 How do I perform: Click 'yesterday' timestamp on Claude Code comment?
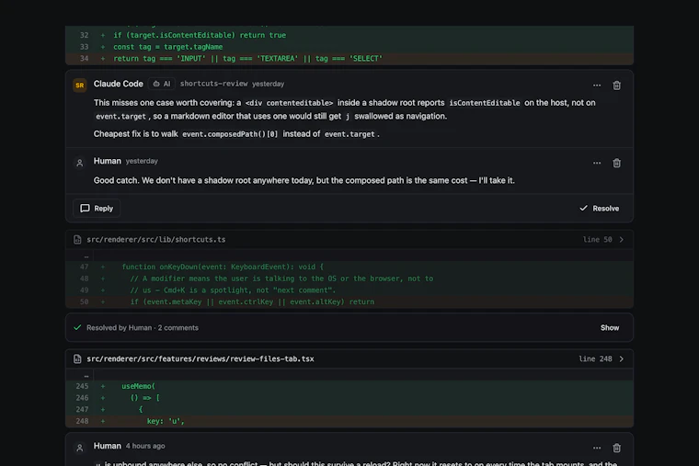point(268,84)
